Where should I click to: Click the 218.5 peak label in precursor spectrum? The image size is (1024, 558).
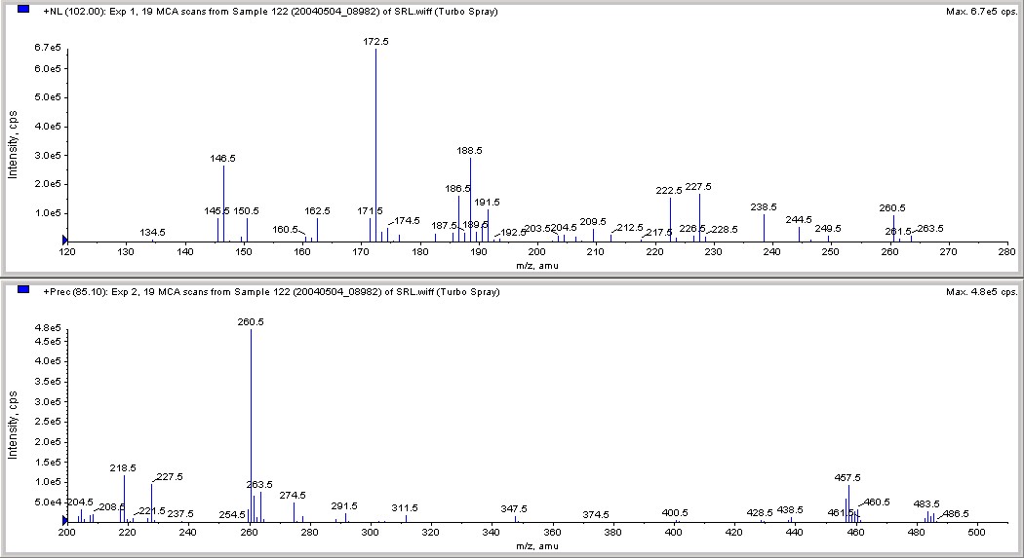123,468
